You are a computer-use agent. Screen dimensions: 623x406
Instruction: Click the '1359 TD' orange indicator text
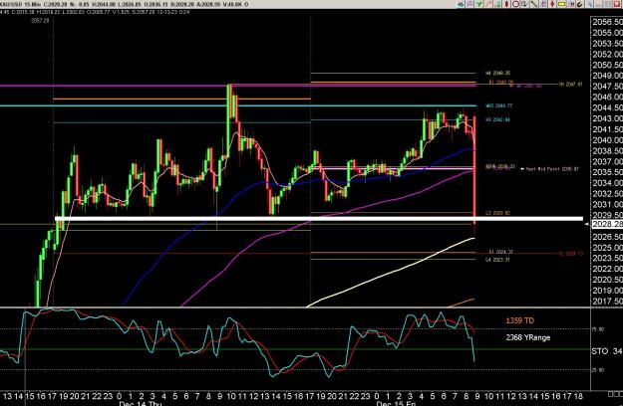point(519,320)
